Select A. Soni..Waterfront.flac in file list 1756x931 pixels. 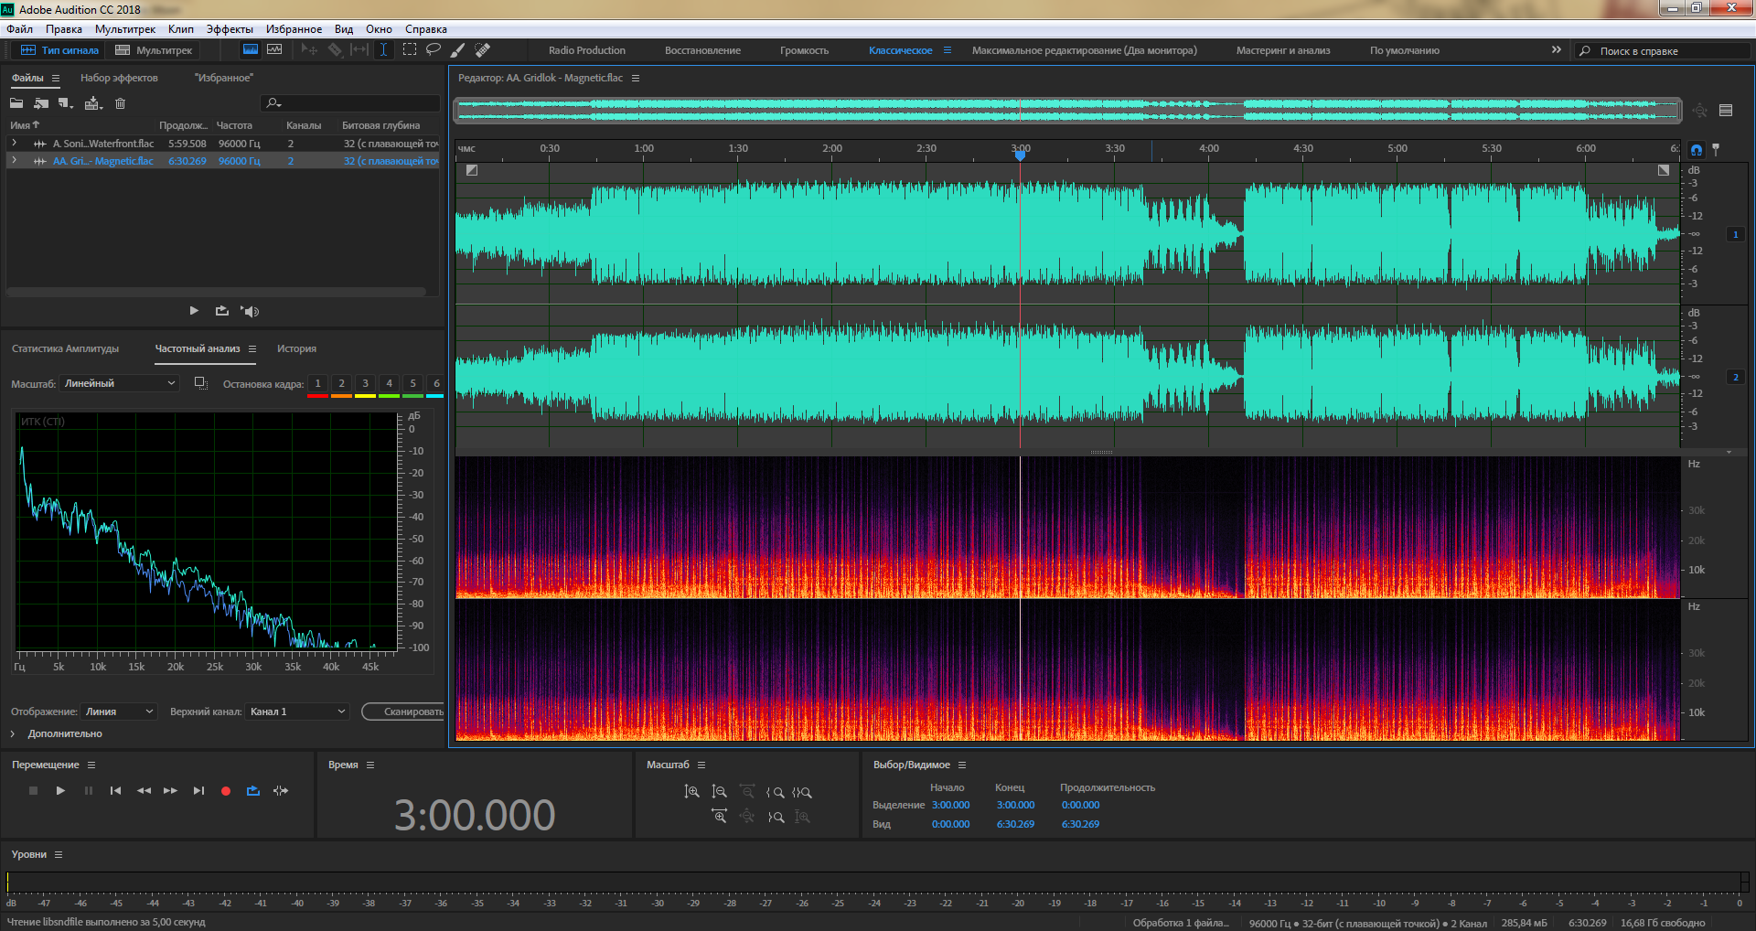coord(102,144)
